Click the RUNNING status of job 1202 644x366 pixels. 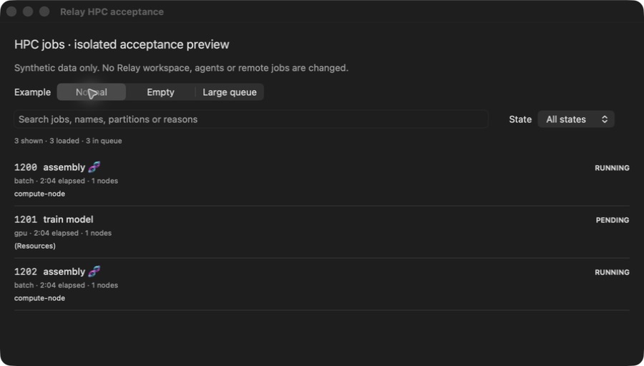612,272
